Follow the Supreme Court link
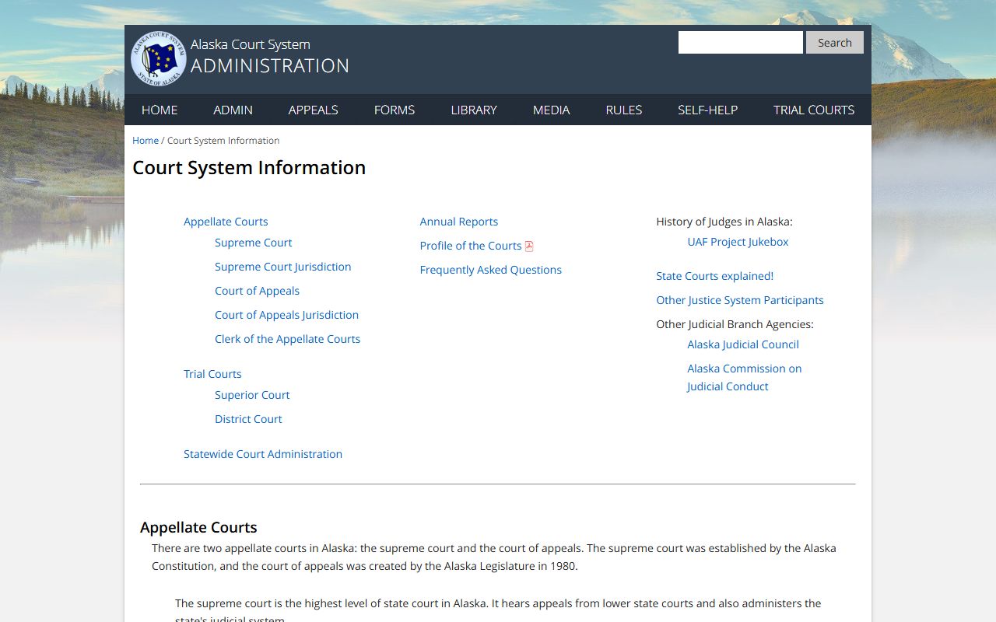This screenshot has height=622, width=996. click(x=254, y=243)
